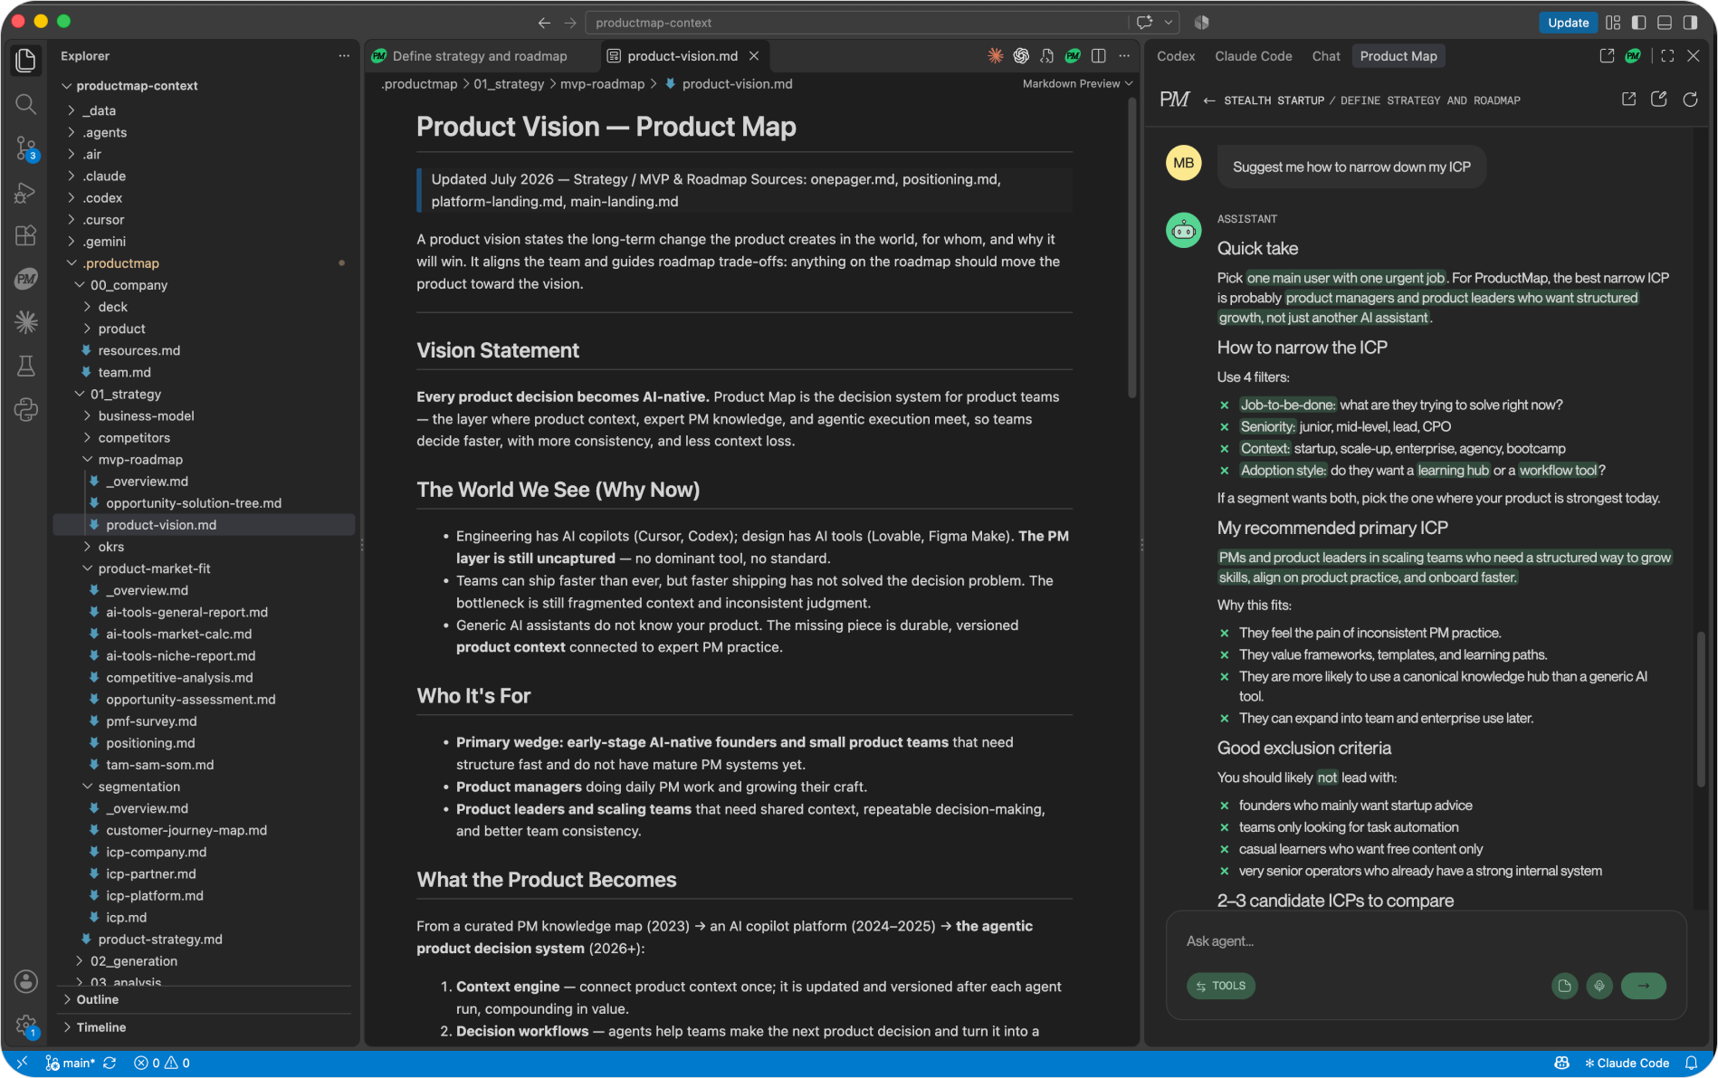Image resolution: width=1718 pixels, height=1078 pixels.
Task: Open Source Control with 3 pending changes
Action: [x=26, y=148]
